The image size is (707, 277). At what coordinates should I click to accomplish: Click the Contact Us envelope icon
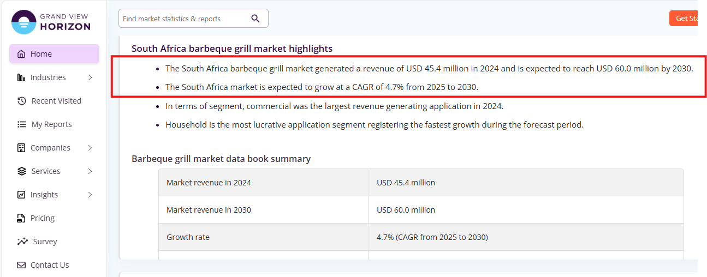[x=21, y=265]
